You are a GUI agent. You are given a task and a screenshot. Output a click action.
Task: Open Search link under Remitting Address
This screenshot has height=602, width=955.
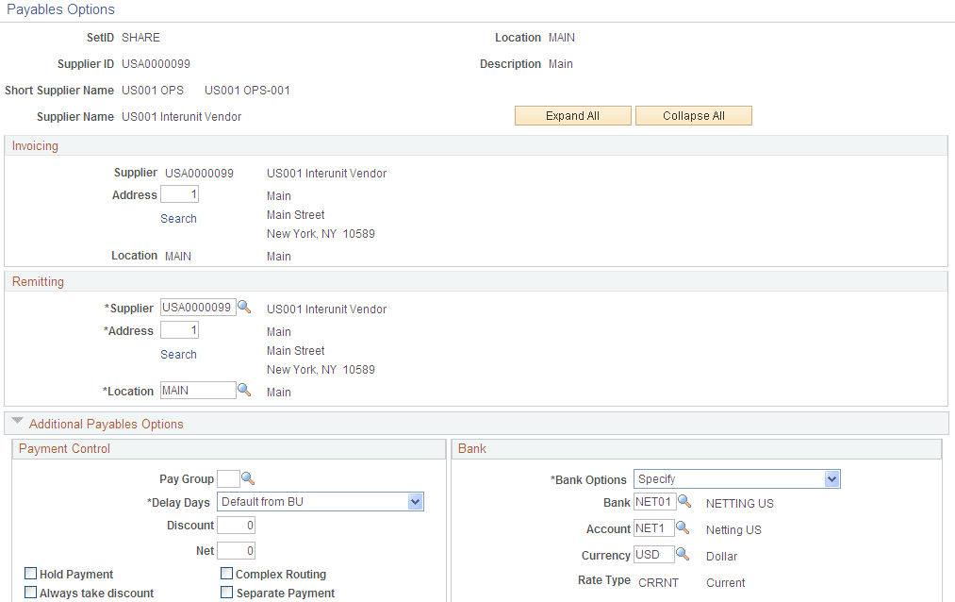pyautogui.click(x=178, y=354)
